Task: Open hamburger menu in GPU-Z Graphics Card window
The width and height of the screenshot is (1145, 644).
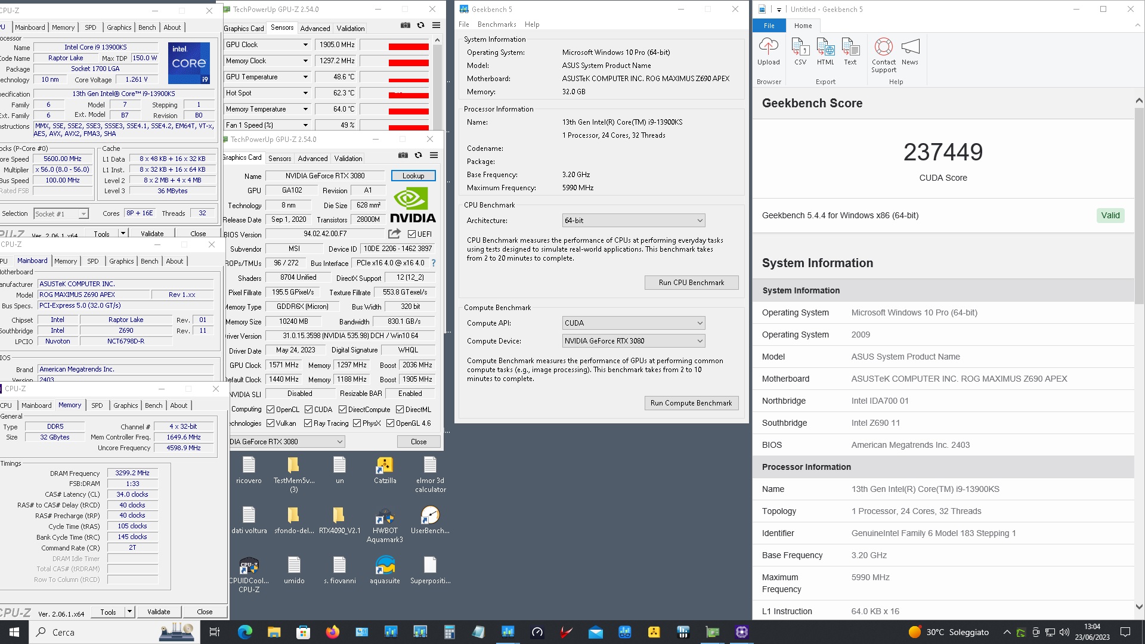Action: [434, 155]
